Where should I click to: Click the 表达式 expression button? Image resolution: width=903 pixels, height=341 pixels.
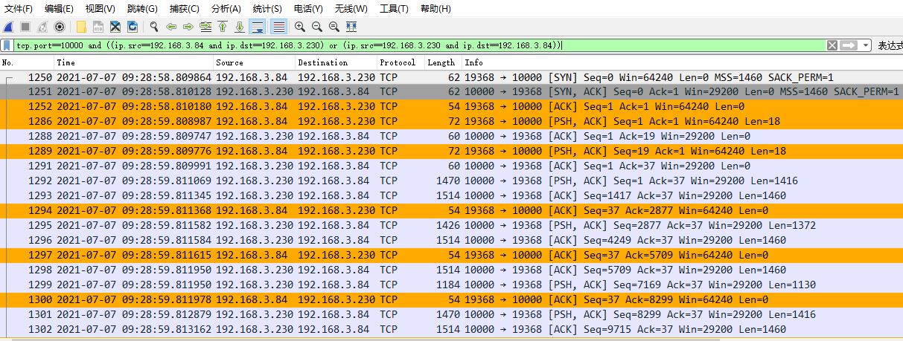click(x=890, y=45)
